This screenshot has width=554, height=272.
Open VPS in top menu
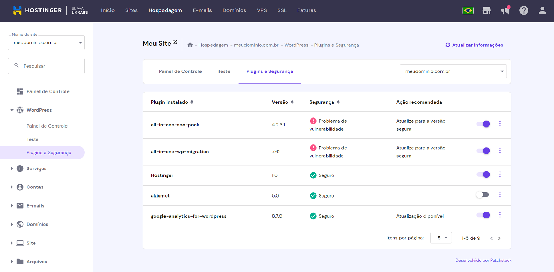click(x=262, y=10)
